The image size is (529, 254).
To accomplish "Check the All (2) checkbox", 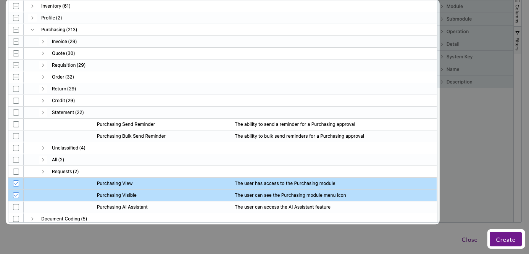I will [x=16, y=160].
